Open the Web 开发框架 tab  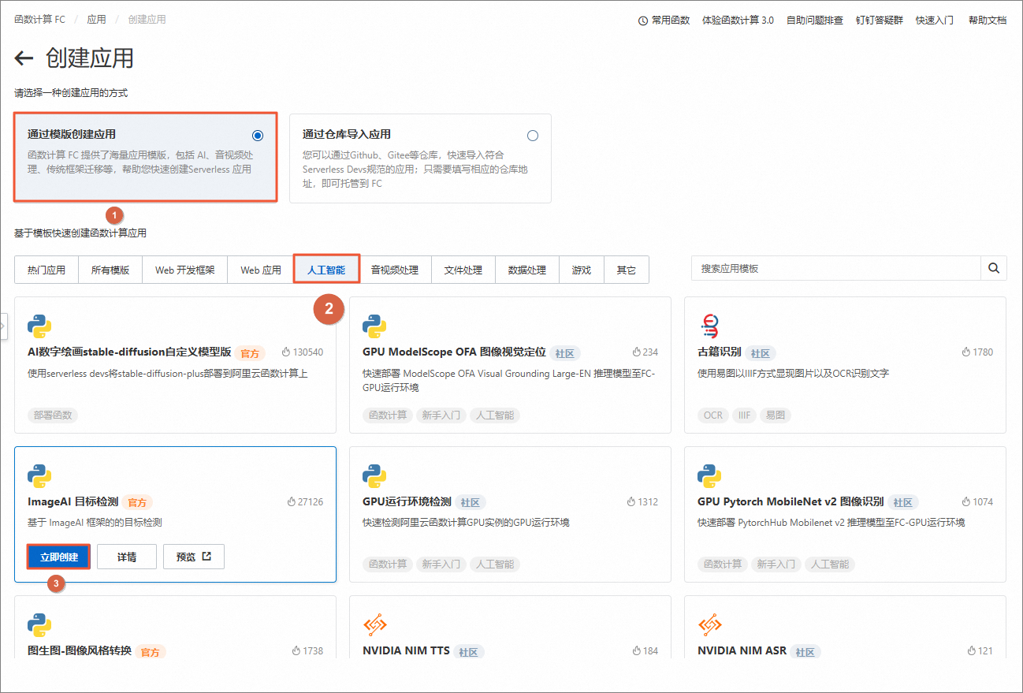click(184, 270)
